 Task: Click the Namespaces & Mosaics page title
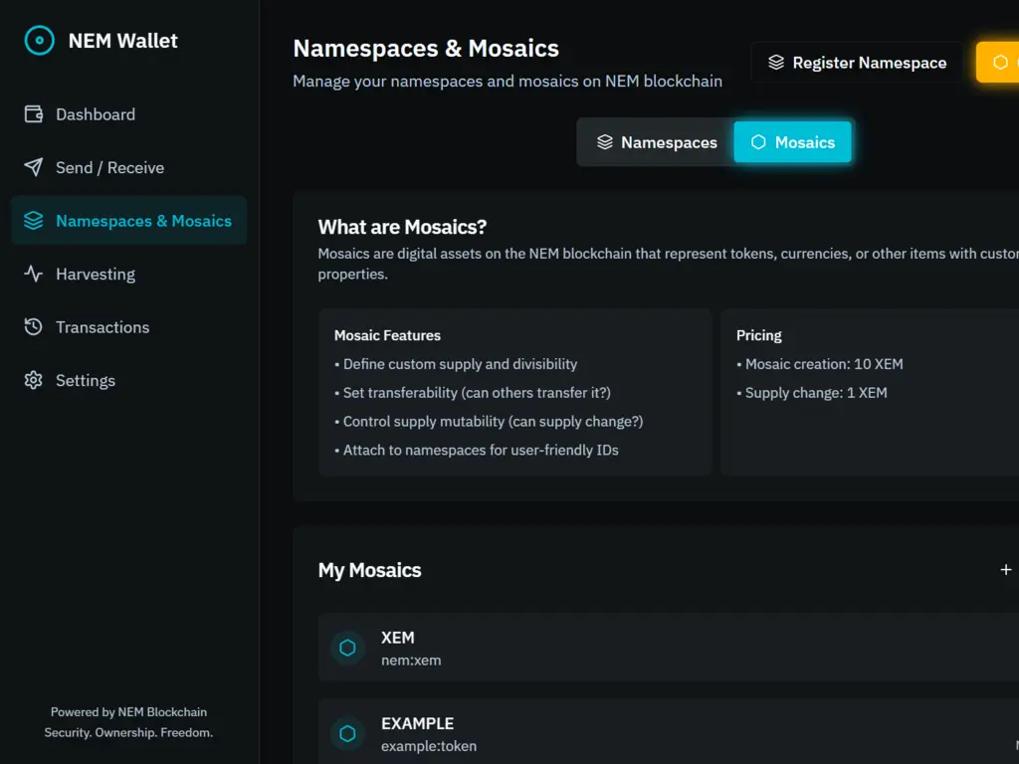pos(426,48)
